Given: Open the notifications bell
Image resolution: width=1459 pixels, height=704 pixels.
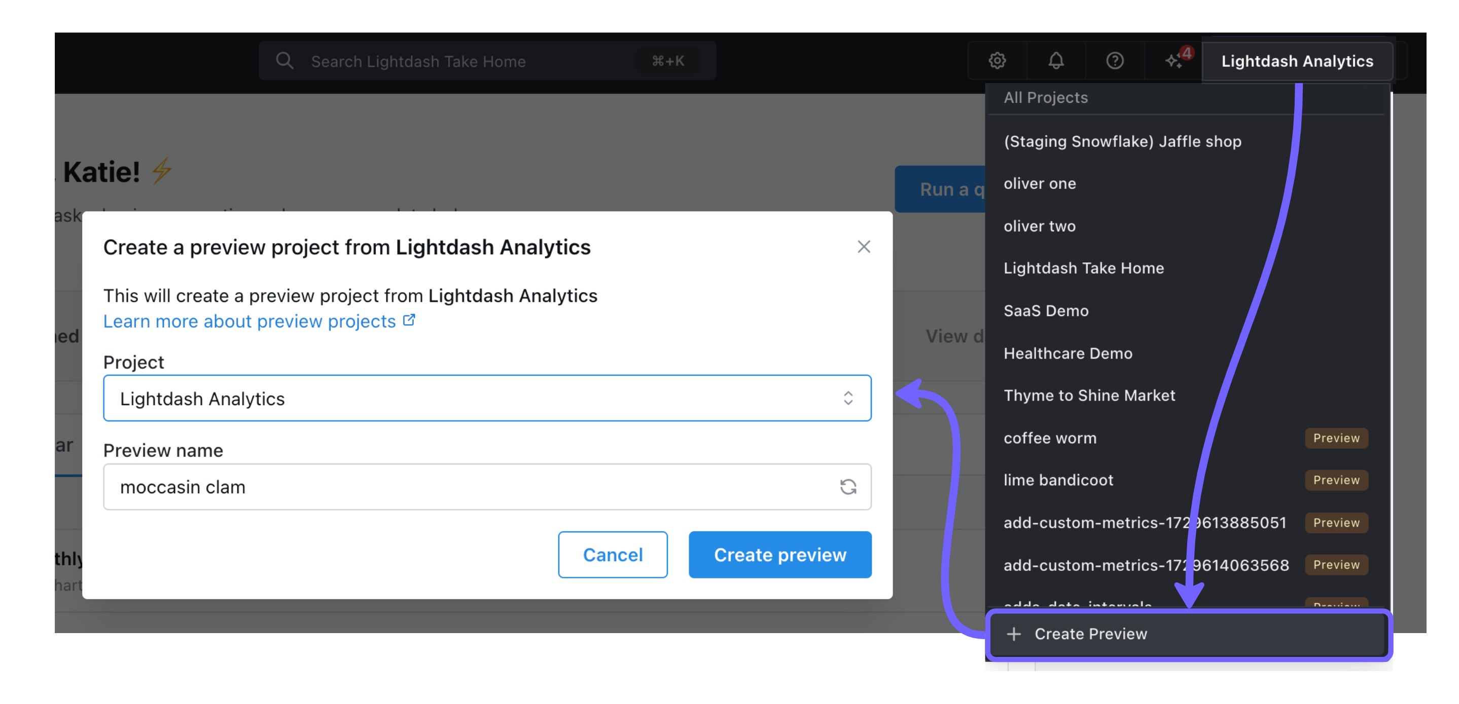Looking at the screenshot, I should (x=1056, y=60).
